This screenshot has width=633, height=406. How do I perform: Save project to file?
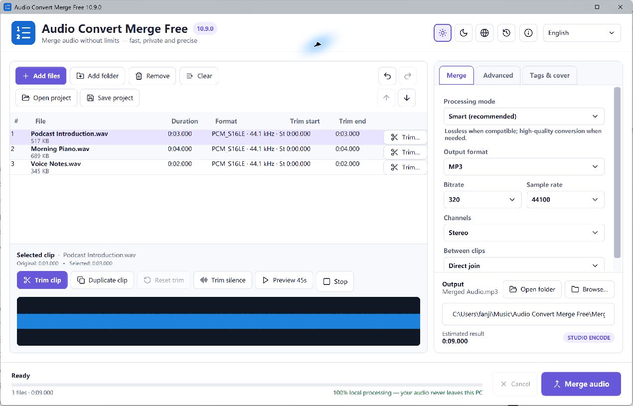coord(110,98)
